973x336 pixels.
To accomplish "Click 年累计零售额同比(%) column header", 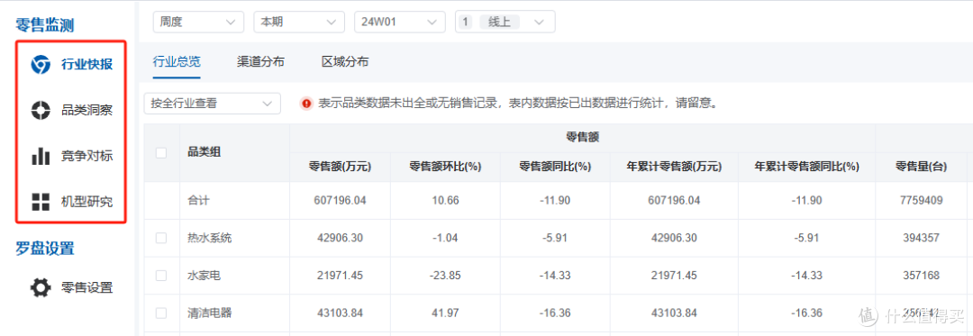I will click(807, 167).
